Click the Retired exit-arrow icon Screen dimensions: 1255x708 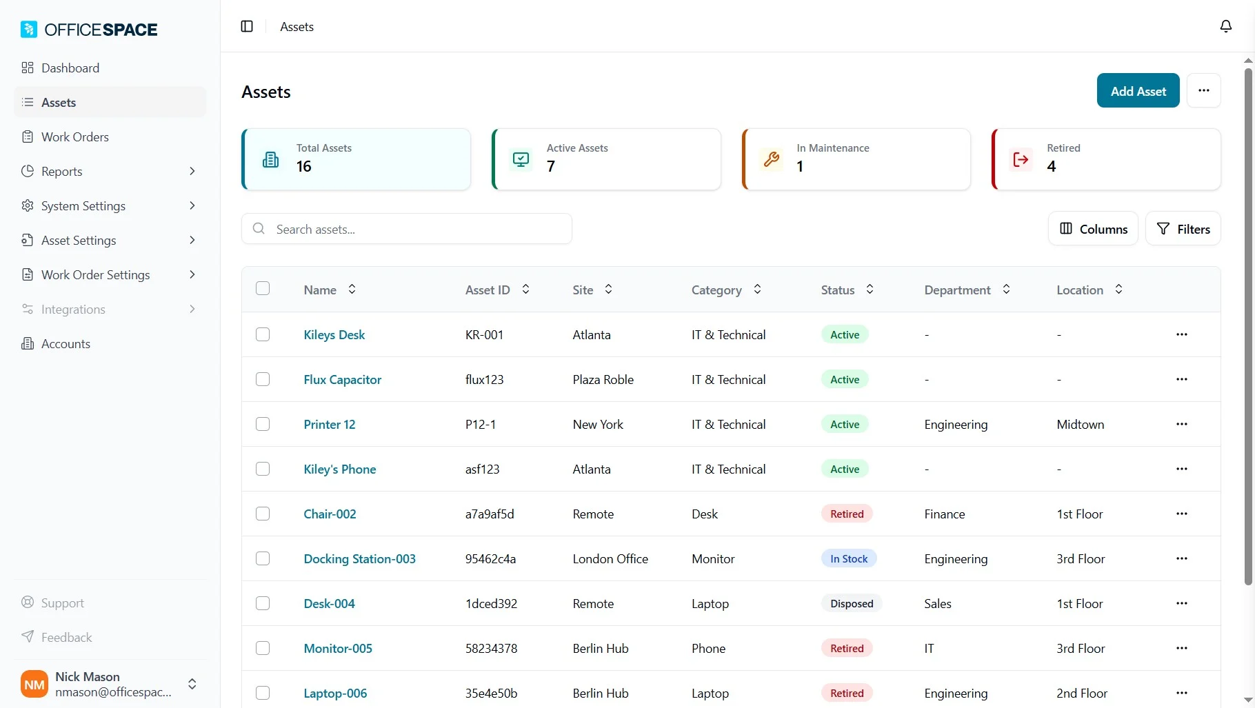1021,159
